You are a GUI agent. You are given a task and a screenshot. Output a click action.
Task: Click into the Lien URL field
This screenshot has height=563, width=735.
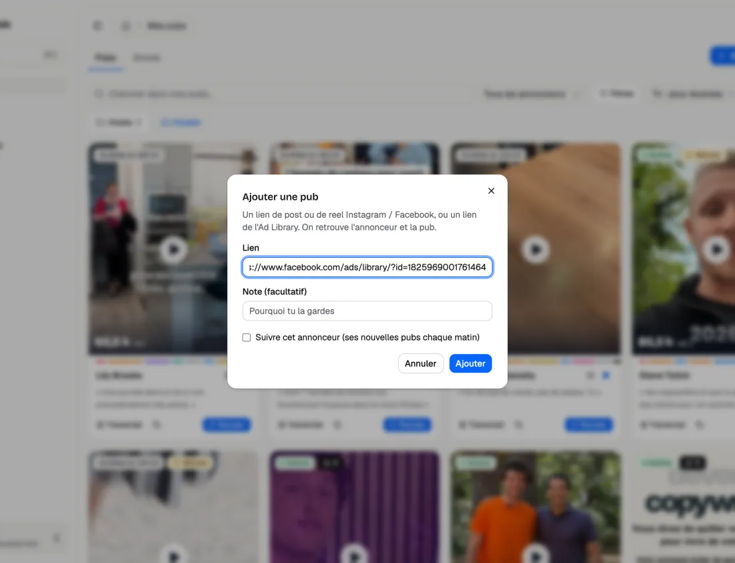tap(367, 267)
